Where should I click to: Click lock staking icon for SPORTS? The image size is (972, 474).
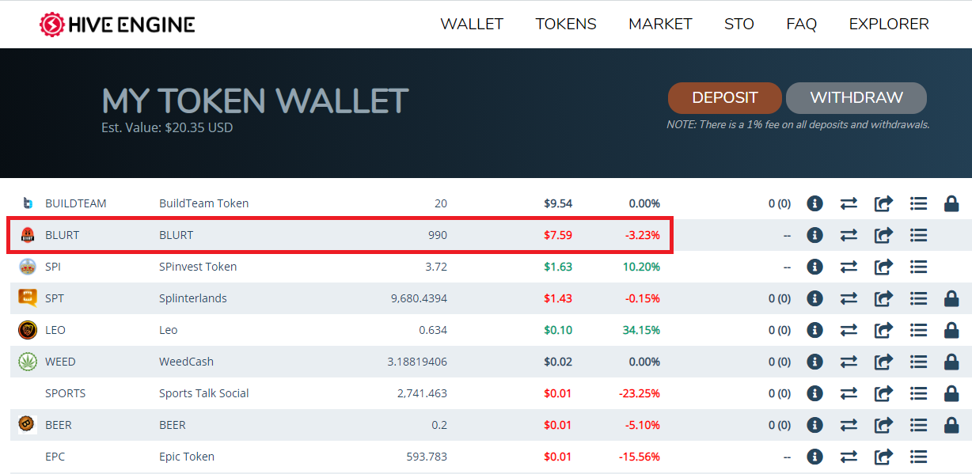pos(952,393)
